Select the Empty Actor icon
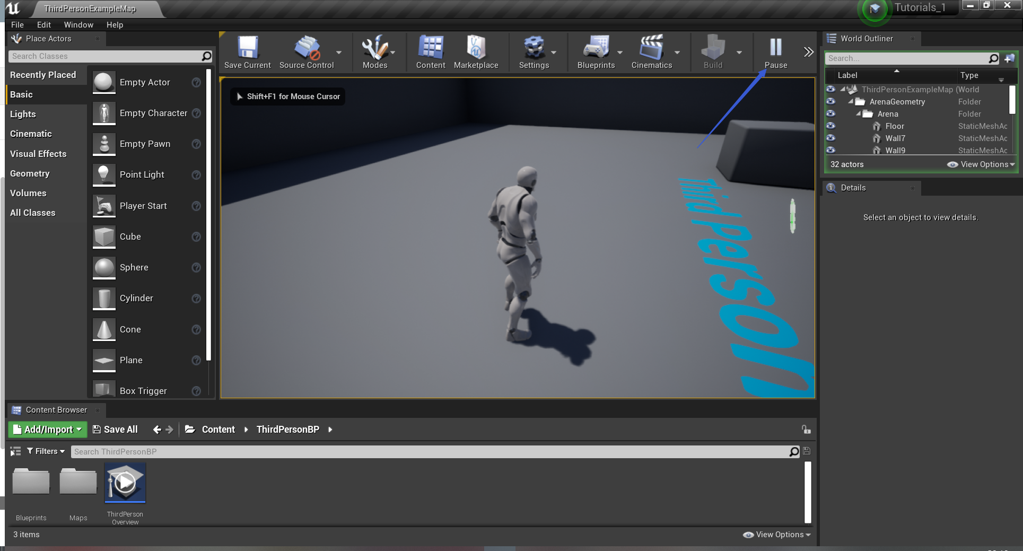 [104, 82]
